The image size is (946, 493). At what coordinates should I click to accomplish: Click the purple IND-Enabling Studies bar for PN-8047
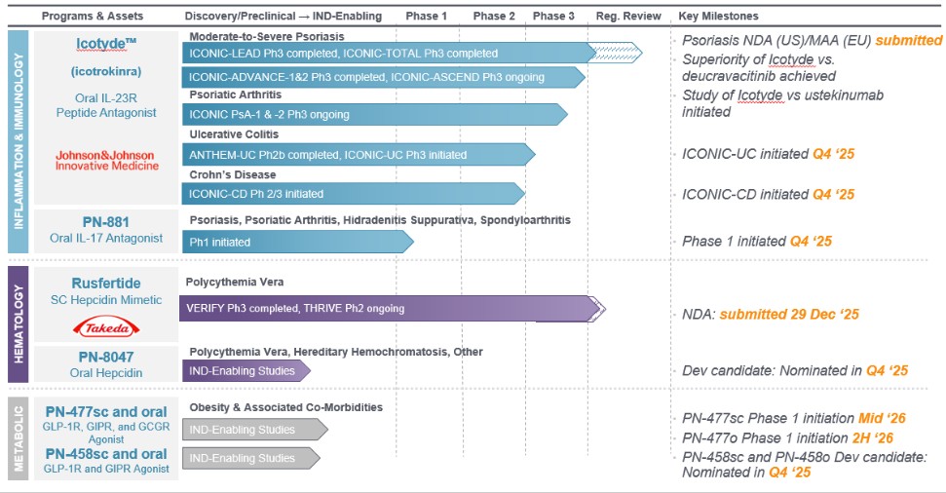tap(244, 370)
